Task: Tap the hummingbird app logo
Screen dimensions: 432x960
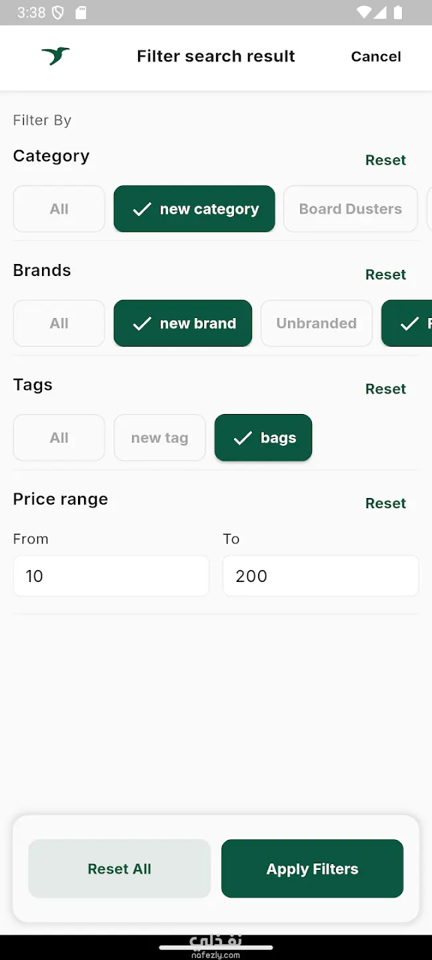Action: click(55, 56)
